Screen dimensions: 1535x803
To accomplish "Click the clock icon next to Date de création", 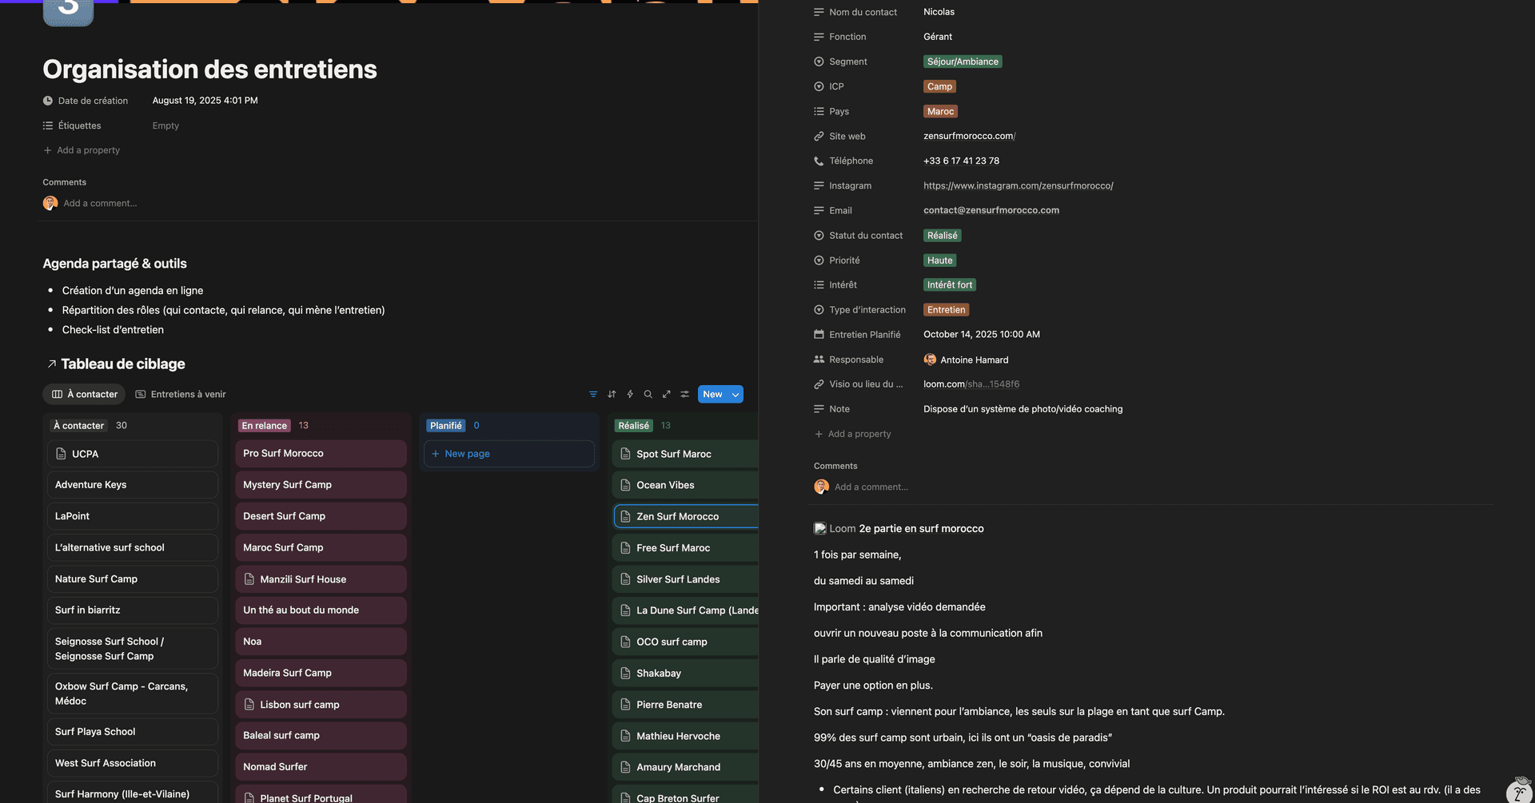I will (48, 101).
